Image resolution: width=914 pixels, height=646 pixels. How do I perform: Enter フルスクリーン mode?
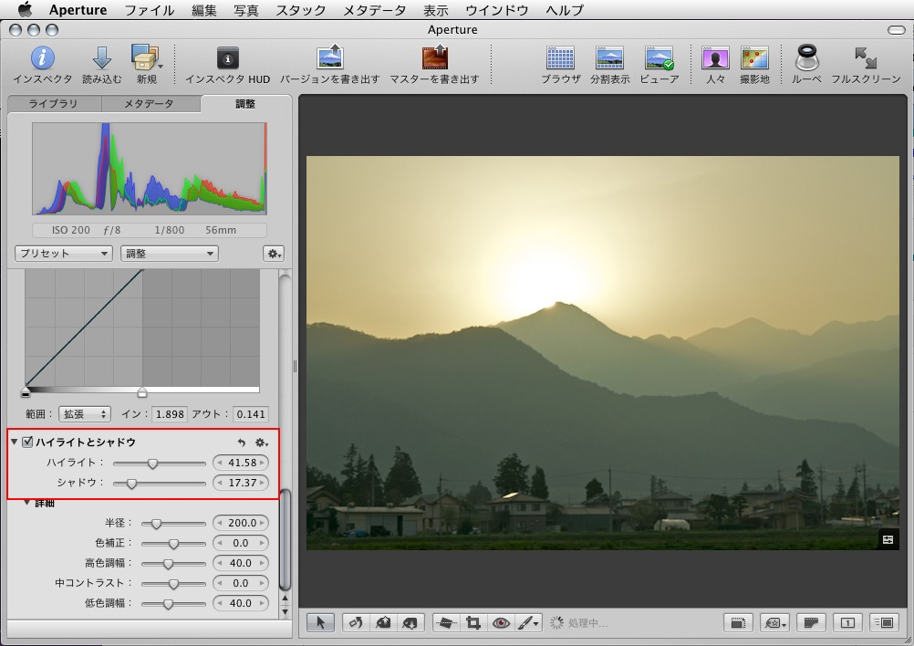(x=866, y=58)
